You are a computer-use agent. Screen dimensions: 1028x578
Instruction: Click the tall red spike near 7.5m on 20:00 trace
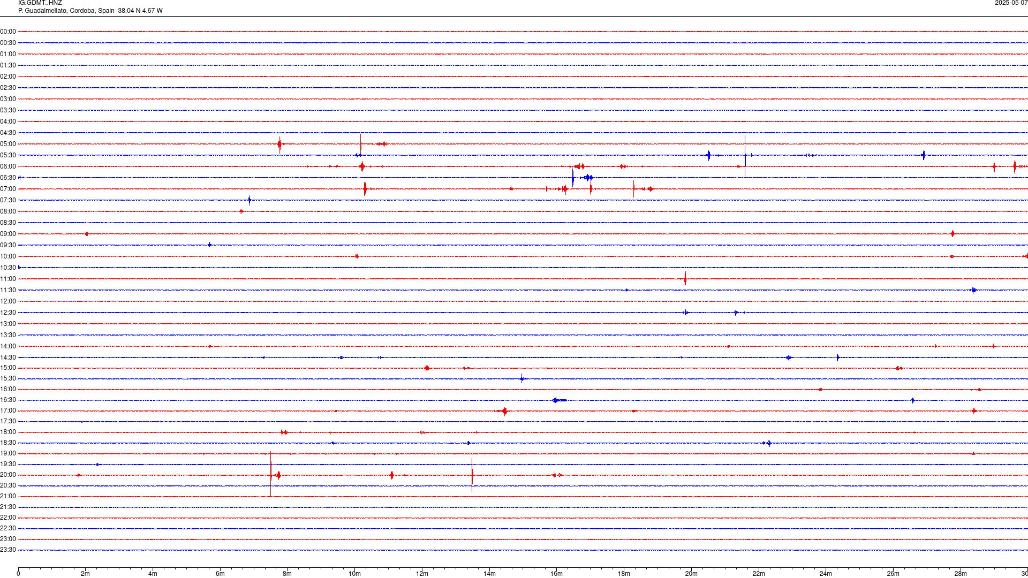(x=271, y=474)
